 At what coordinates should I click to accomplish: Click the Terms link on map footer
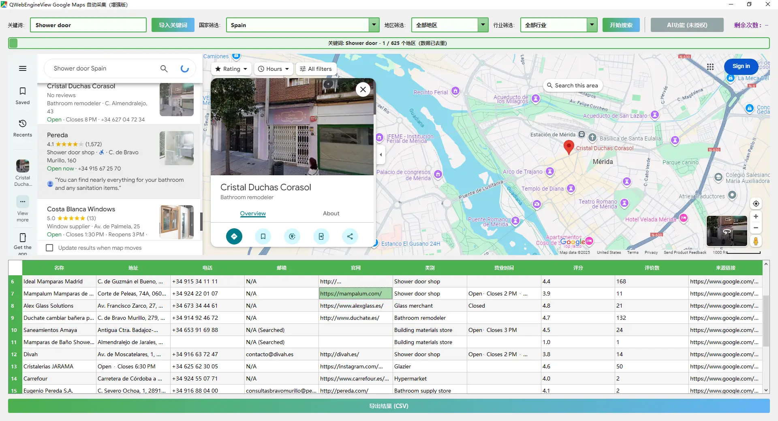[633, 253]
